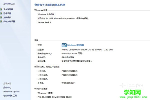Open 控制面板主页 link
This screenshot has height=100, width=150.
coord(9,4)
